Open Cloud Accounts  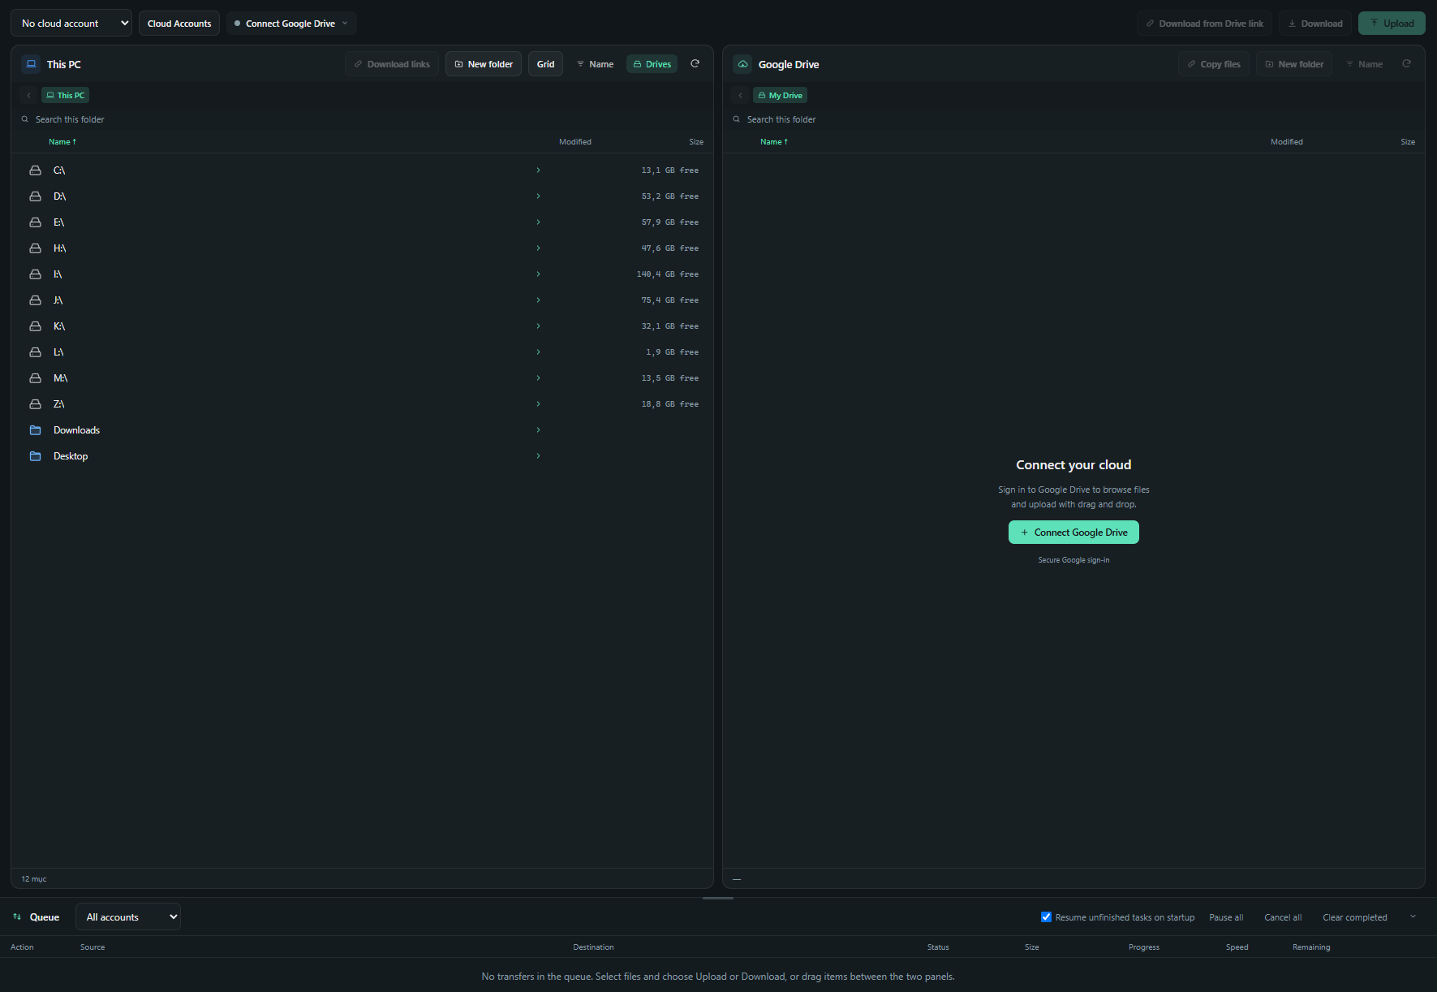179,24
